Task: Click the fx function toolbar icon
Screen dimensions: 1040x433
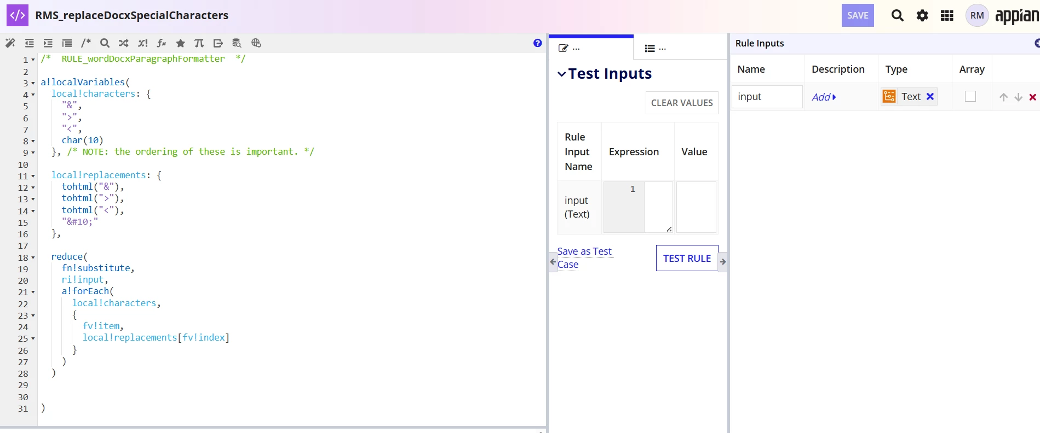Action: (162, 43)
